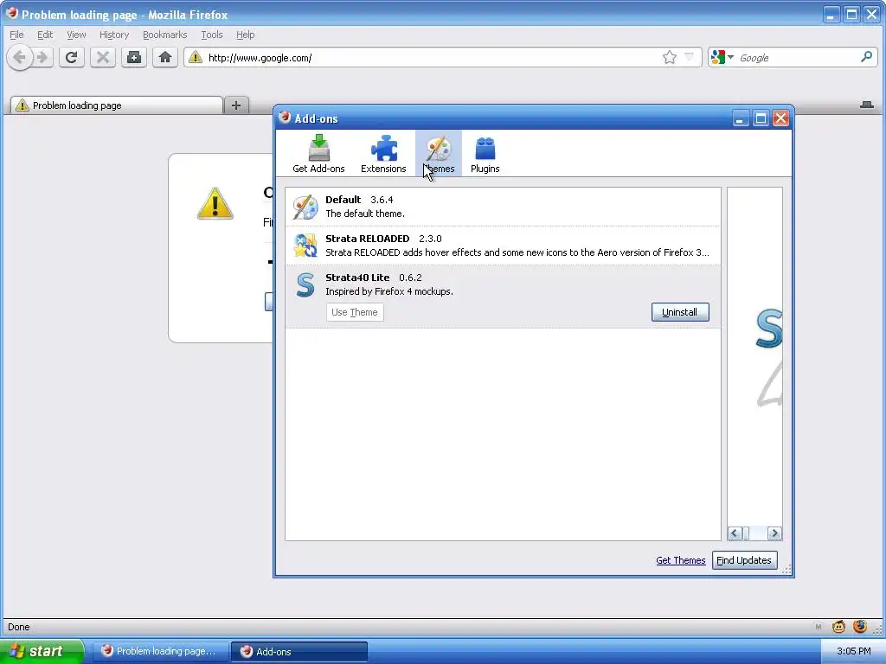
Task: Click the preview pane left scroll arrow
Action: (x=735, y=533)
